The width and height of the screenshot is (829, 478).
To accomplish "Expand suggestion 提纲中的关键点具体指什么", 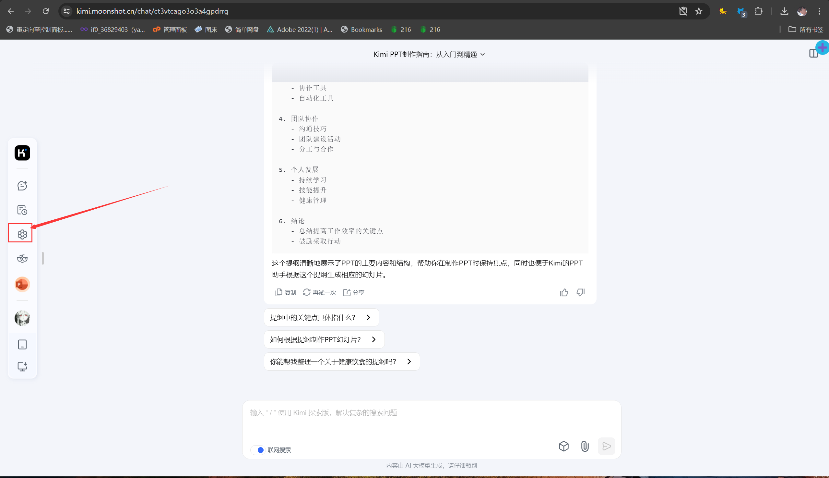I will pyautogui.click(x=321, y=317).
